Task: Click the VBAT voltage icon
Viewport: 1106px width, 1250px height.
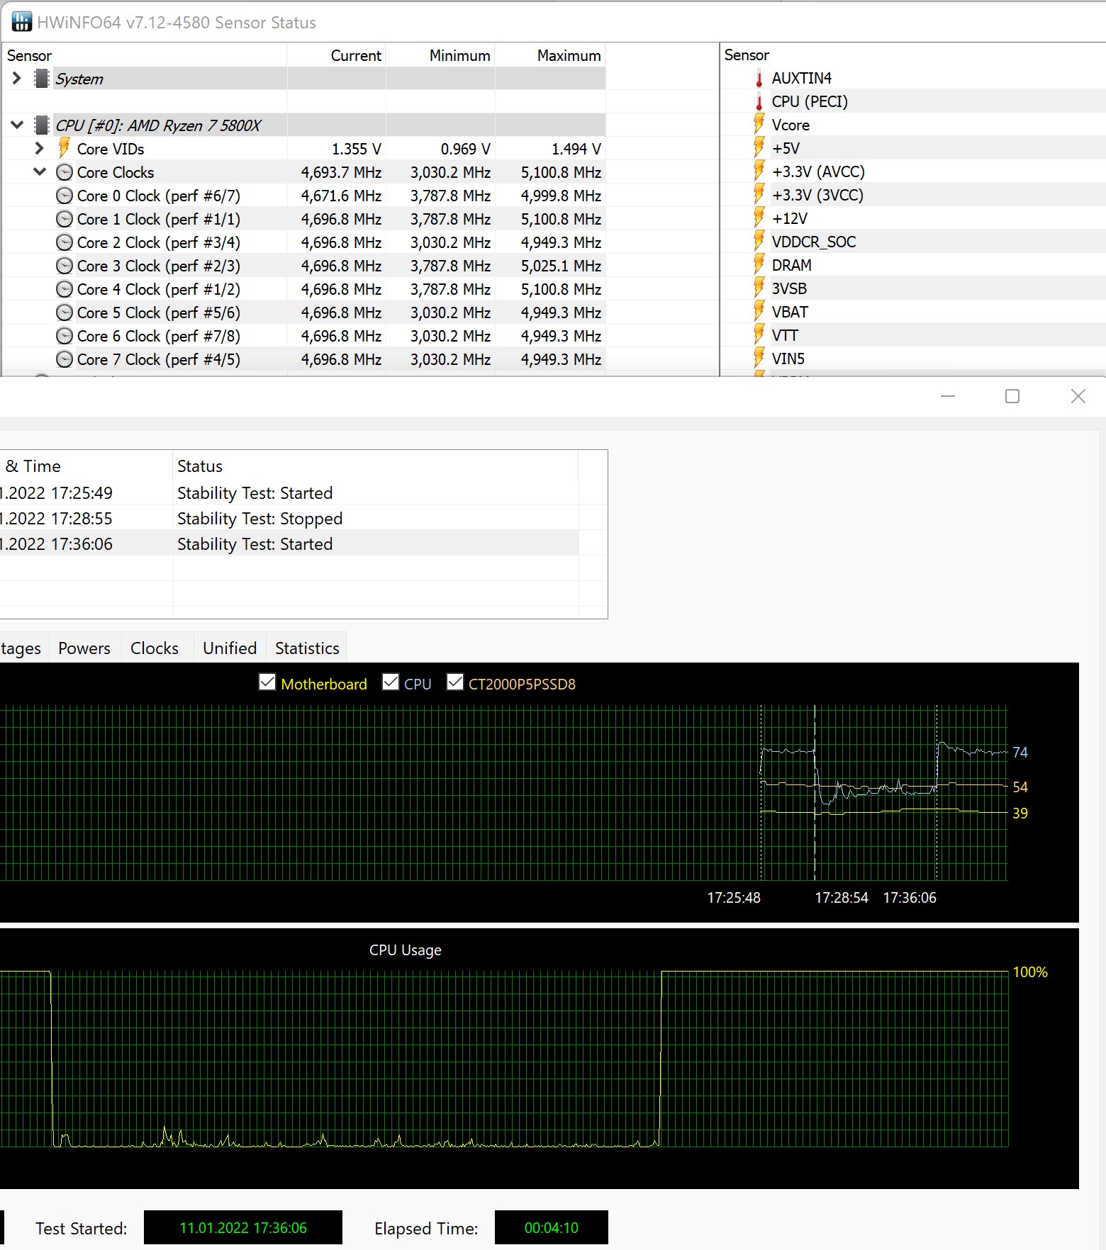Action: 759,312
